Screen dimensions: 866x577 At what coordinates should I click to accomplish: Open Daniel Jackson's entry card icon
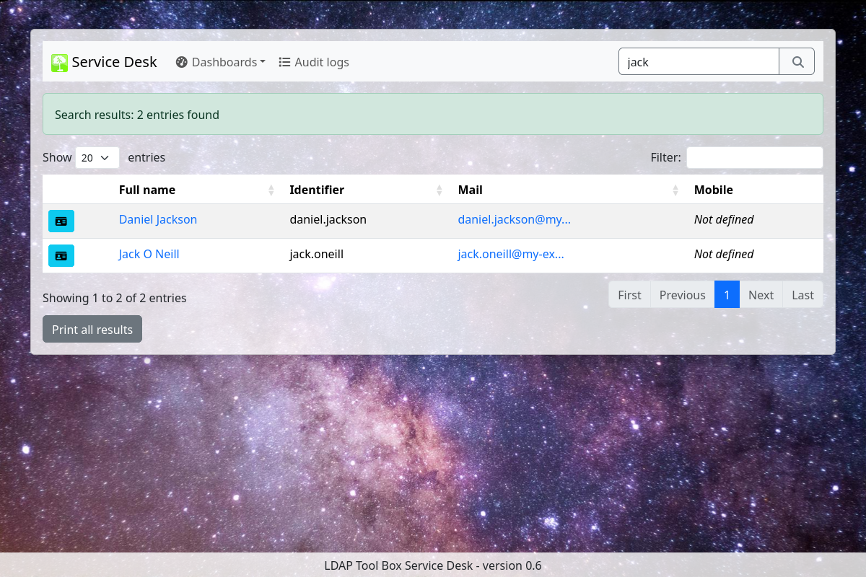61,221
